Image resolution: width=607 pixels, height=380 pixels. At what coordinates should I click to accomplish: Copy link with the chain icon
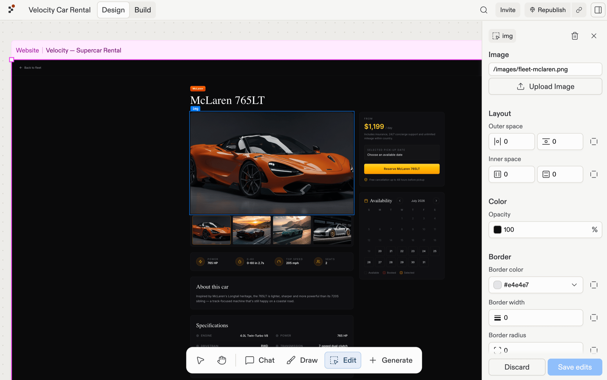(x=579, y=10)
